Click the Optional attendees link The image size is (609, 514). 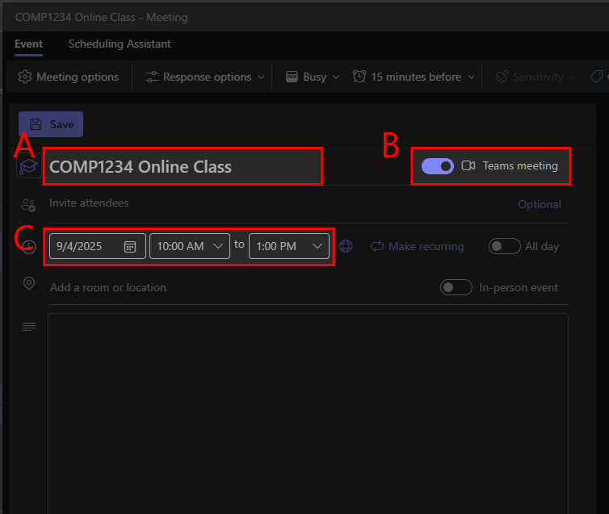(540, 204)
